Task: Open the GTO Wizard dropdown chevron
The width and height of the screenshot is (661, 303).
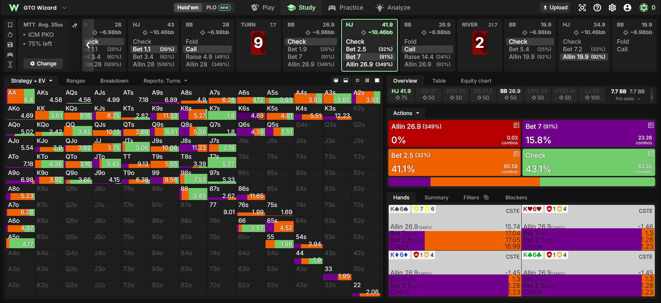Action: 64,8
